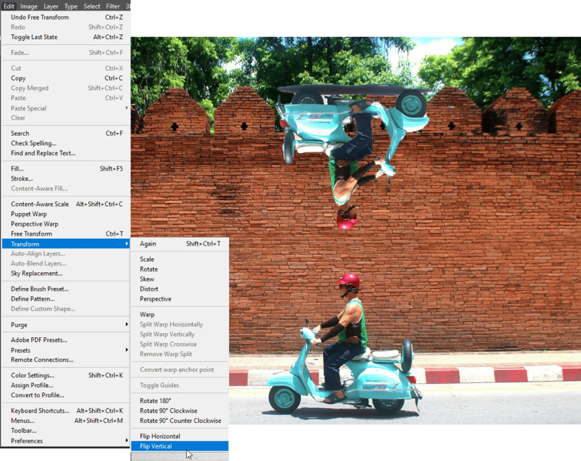Open Puppet Warp
Image resolution: width=581 pixels, height=461 pixels.
[x=29, y=214]
